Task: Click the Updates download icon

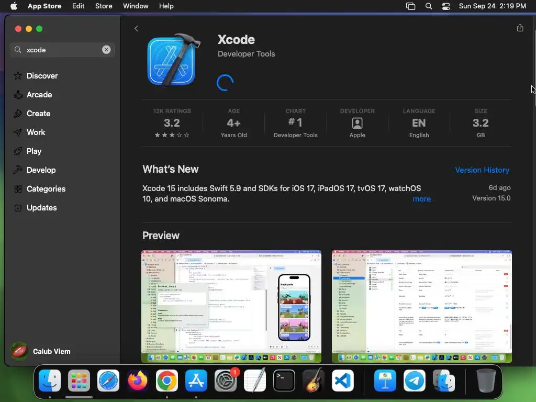Action: point(18,207)
